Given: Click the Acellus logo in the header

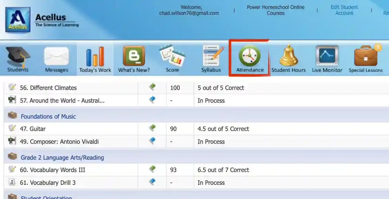Looking at the screenshot, I should pyautogui.click(x=18, y=20).
